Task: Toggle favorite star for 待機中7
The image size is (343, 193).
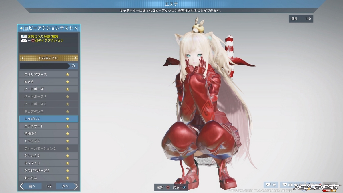Action: click(x=68, y=134)
